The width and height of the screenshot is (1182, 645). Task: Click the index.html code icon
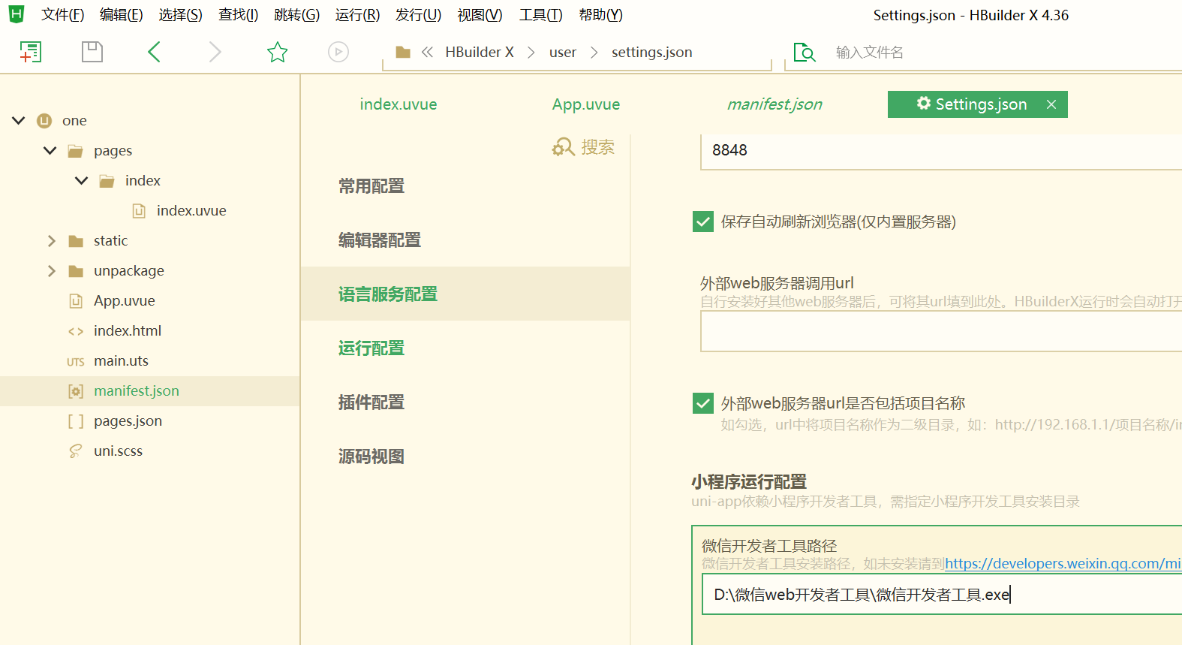point(76,331)
